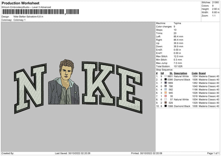
Task: Pick the dark navy swatch beside 1869
Action: tap(165, 83)
